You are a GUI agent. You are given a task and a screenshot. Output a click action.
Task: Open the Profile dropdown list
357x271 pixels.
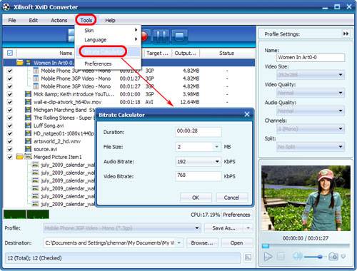197,228
